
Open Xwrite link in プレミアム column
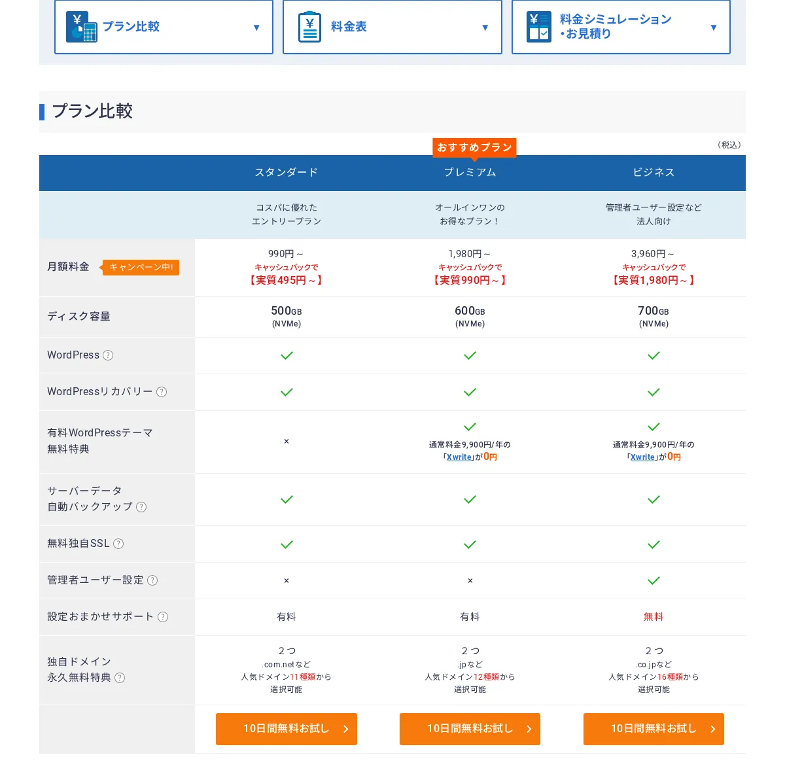tap(459, 457)
